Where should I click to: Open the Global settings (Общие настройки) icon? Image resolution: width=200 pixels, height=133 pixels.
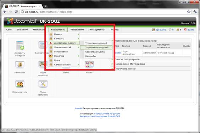coord(43,84)
